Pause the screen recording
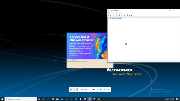180x101 pixels. click(72, 89)
